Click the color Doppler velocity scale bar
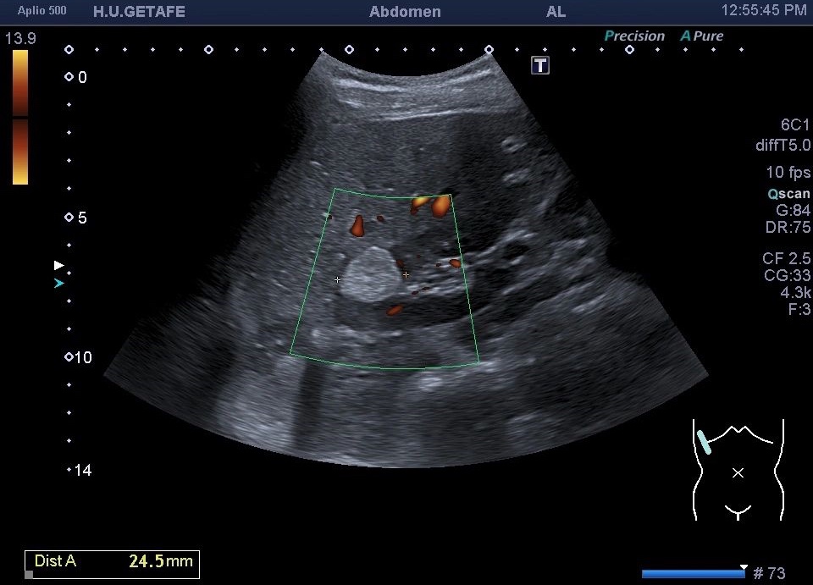 tap(20, 117)
